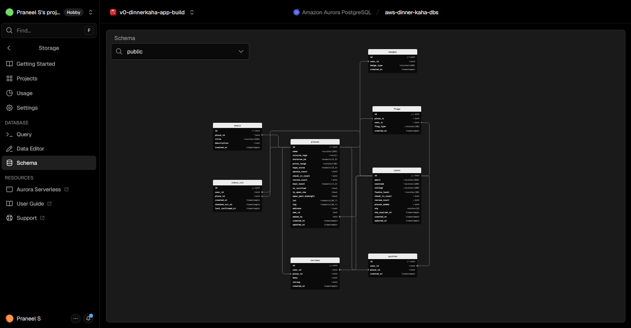Click the Projects grid icon in sidebar
The image size is (631, 328).
point(10,78)
